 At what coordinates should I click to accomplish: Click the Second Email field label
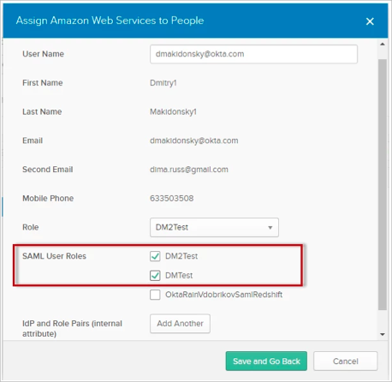[x=48, y=170]
